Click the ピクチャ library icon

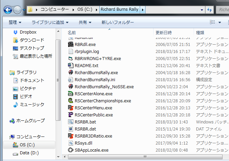pos(15,89)
